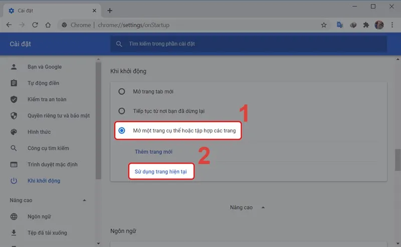Open 'Quyền riêng tư và bảo mật' menu item

click(58, 115)
